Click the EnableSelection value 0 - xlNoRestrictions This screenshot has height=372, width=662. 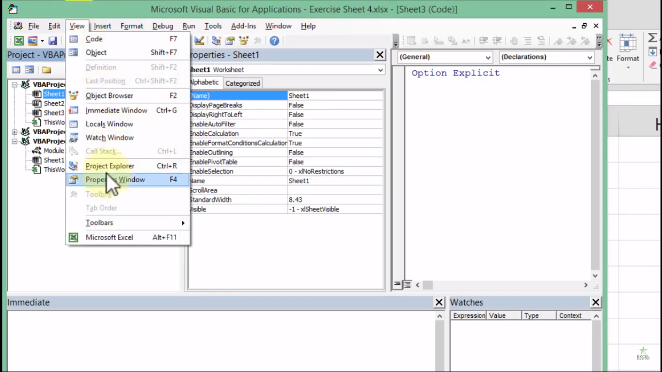(x=335, y=171)
